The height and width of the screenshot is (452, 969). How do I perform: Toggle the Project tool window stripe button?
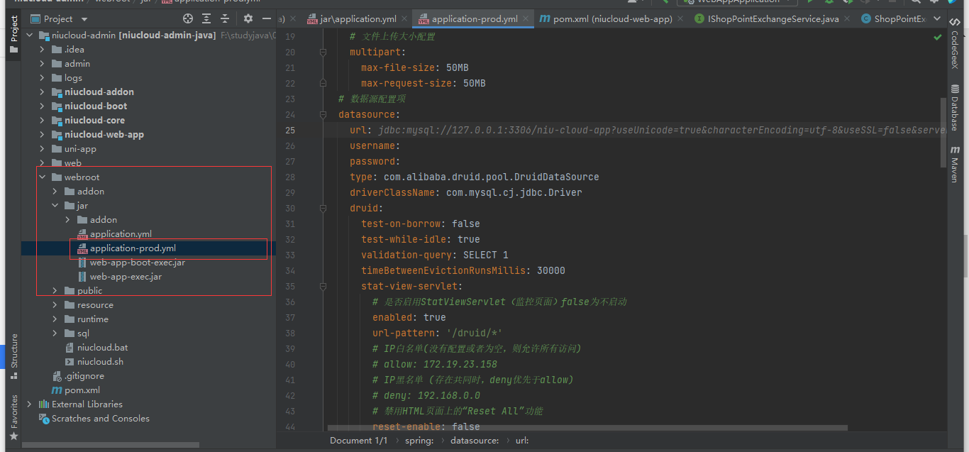pos(13,34)
